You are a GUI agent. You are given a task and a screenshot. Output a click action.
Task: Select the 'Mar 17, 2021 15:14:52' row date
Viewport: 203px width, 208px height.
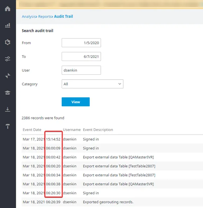pos(42,139)
